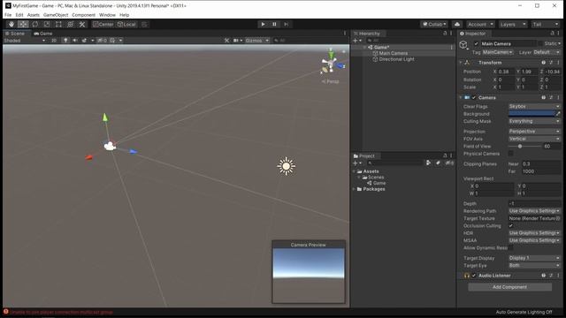Select the Directional Light sun gizmo

(x=287, y=166)
